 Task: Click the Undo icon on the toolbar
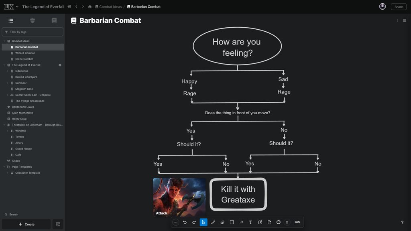click(x=185, y=222)
